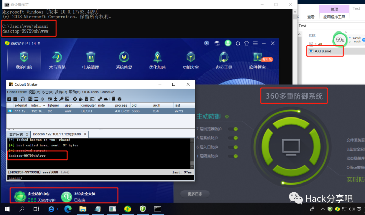Viewport: 365px width, 215px height.
Task: Select the AXFB.exe beacon session row
Action: [101, 111]
